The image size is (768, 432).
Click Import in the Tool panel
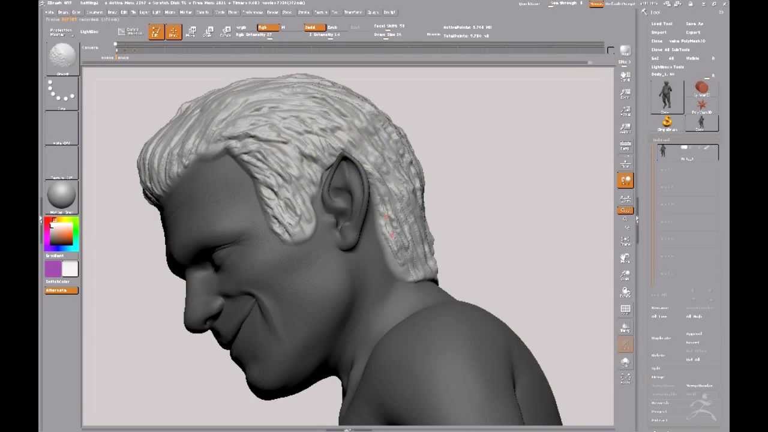(659, 32)
